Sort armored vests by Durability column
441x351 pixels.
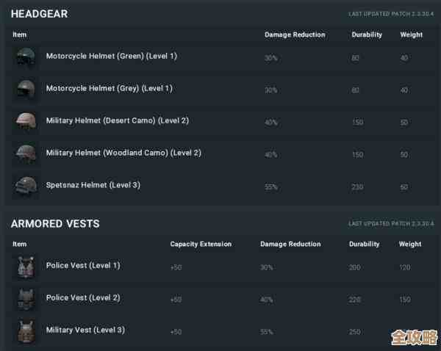(x=364, y=244)
